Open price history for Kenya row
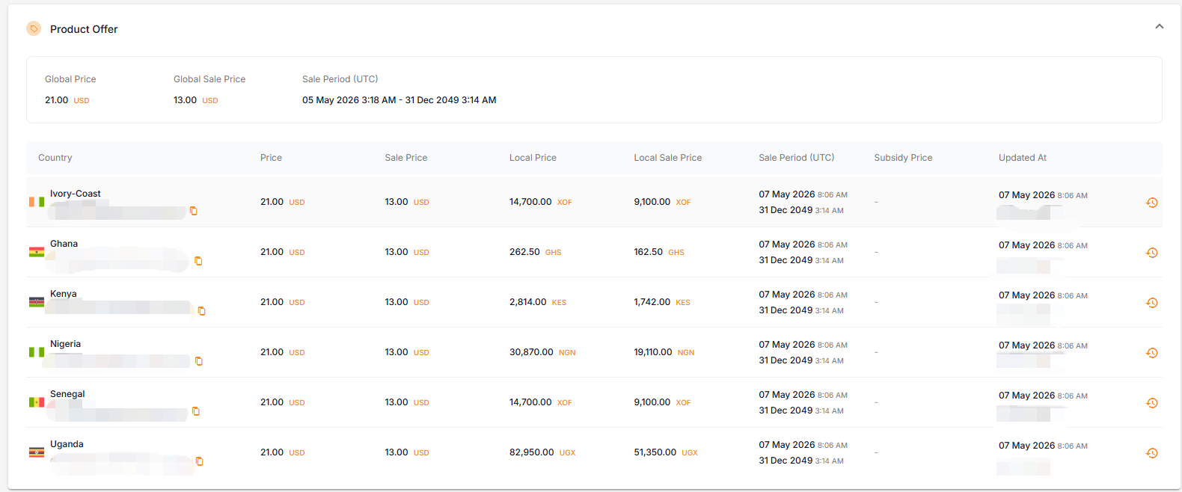1182x492 pixels. click(x=1152, y=303)
